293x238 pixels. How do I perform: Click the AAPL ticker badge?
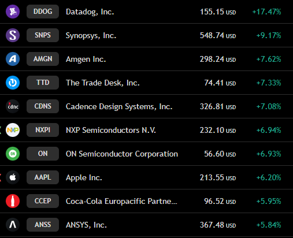[x=43, y=177]
